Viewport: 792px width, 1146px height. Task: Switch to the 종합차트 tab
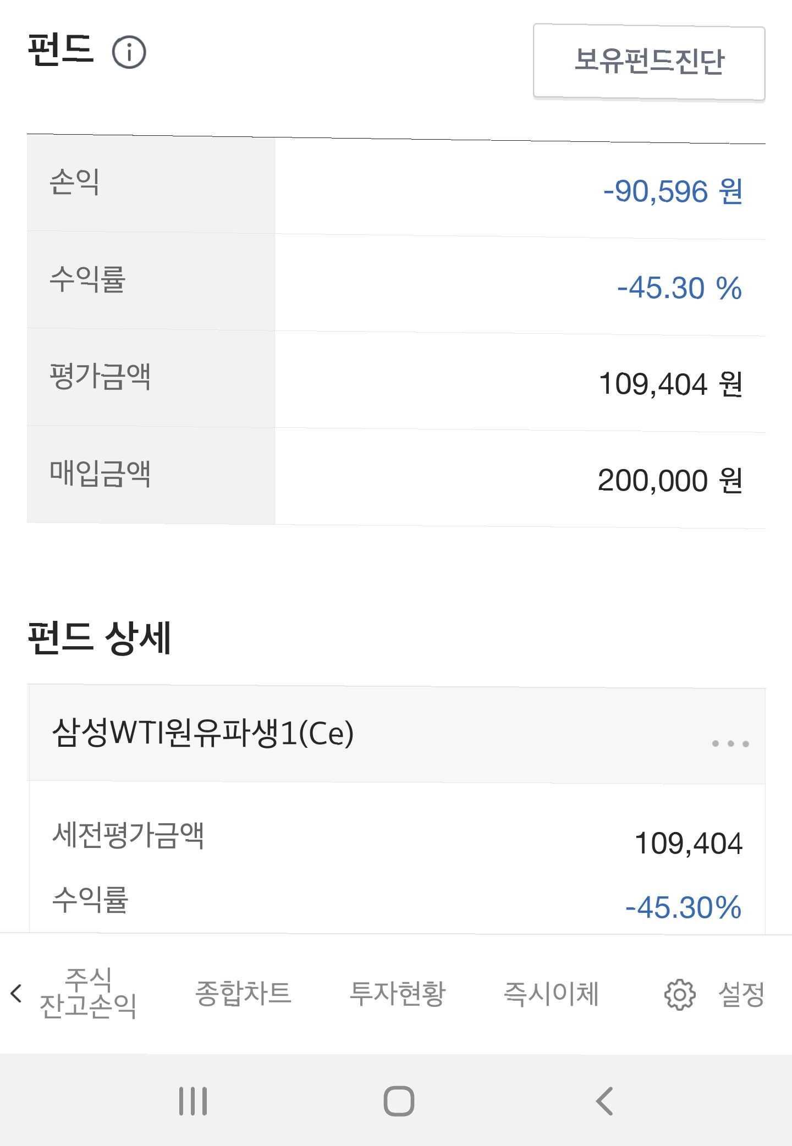pyautogui.click(x=243, y=993)
